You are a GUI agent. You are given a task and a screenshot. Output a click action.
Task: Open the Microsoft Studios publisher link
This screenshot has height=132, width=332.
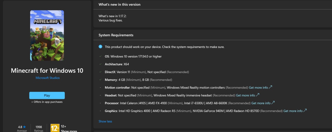(x=48, y=78)
